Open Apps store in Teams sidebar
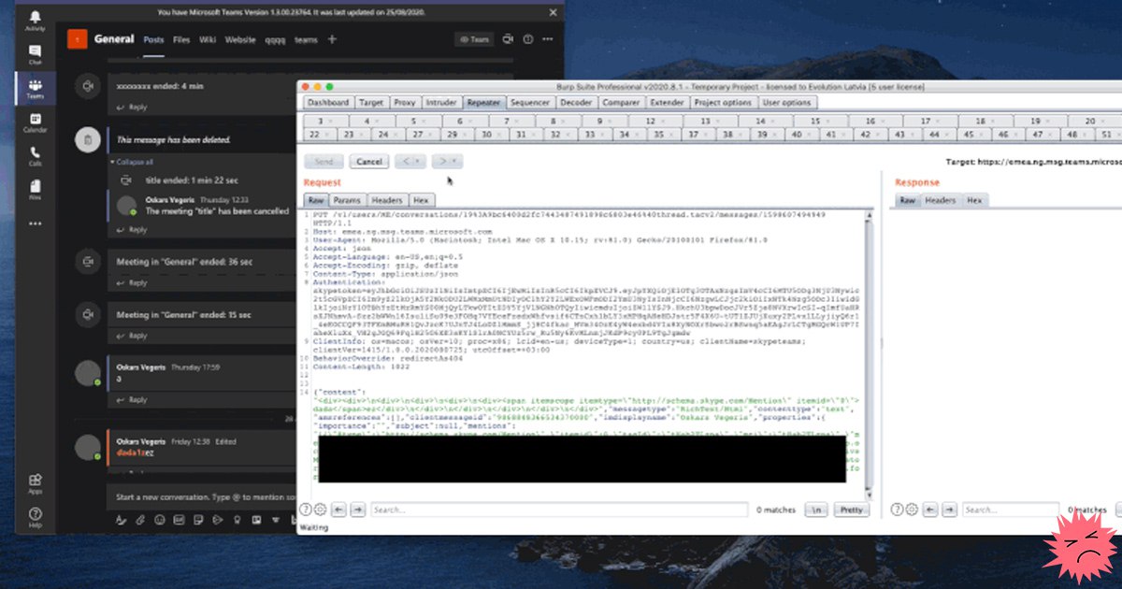The width and height of the screenshot is (1122, 589). (x=35, y=482)
